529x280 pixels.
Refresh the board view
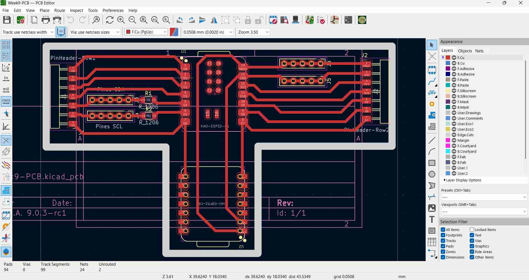tap(109, 20)
